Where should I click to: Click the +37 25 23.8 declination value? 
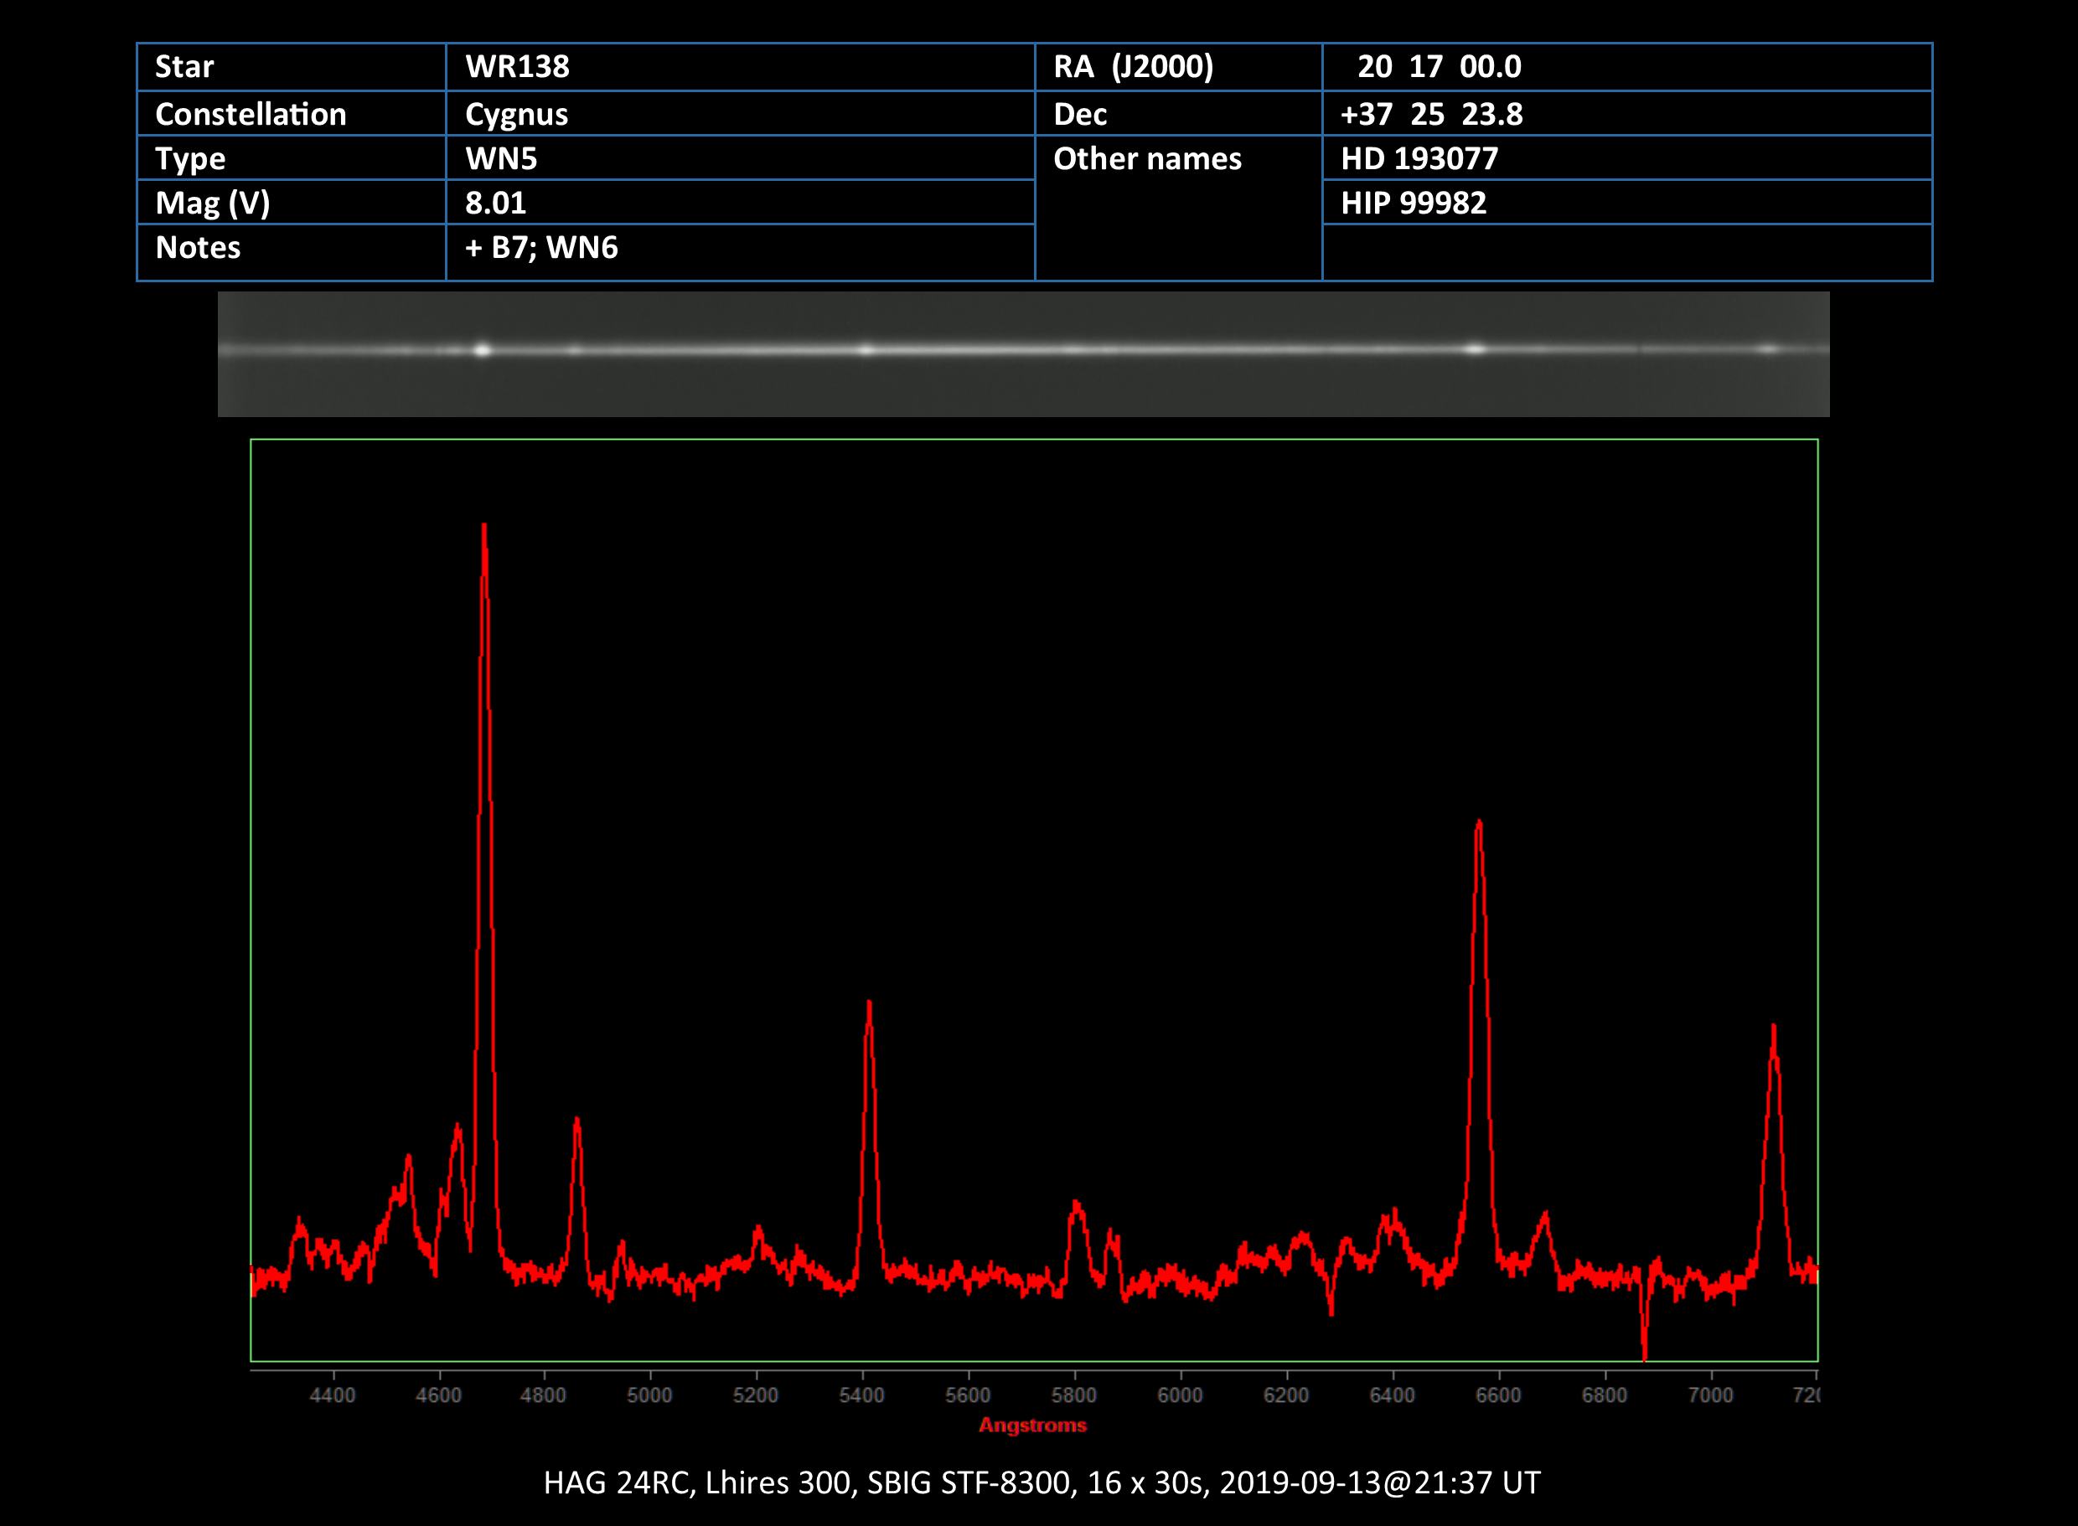click(1431, 115)
